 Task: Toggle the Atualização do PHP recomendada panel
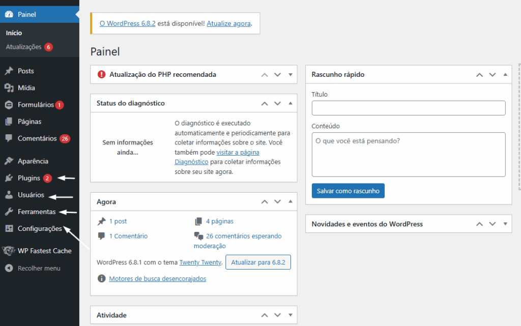[291, 75]
